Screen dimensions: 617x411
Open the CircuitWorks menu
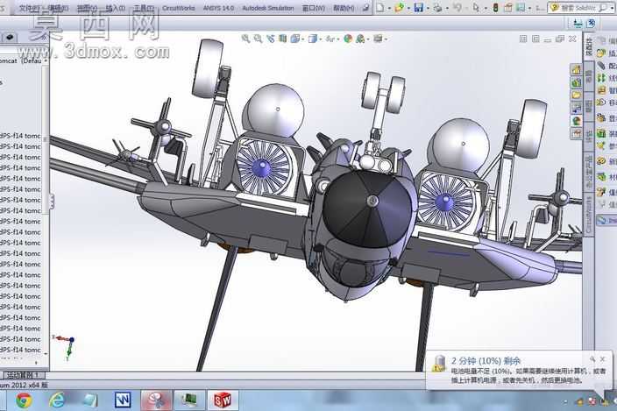[x=179, y=8]
